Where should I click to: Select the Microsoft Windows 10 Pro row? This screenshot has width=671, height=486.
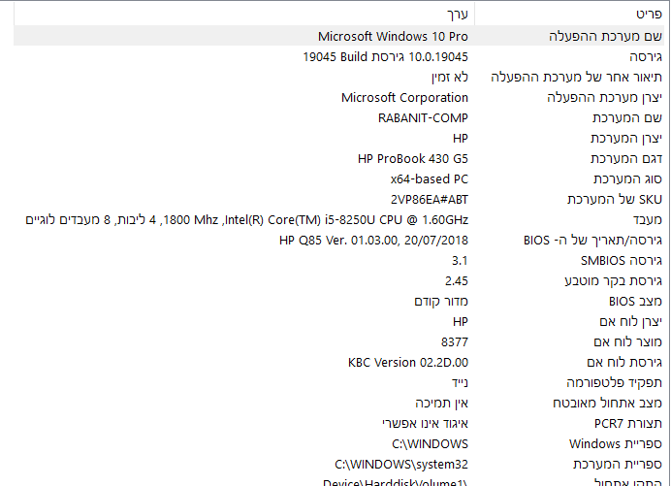click(x=393, y=36)
